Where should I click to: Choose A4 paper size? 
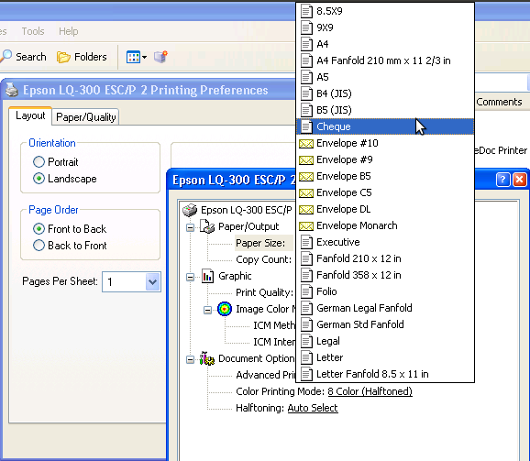coord(385,44)
